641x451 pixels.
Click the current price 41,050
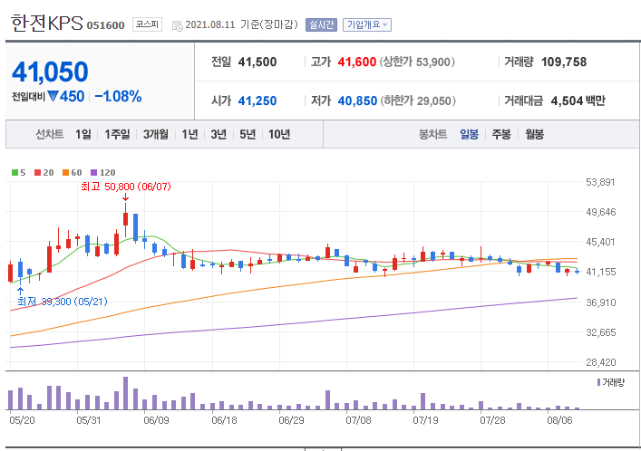point(50,72)
